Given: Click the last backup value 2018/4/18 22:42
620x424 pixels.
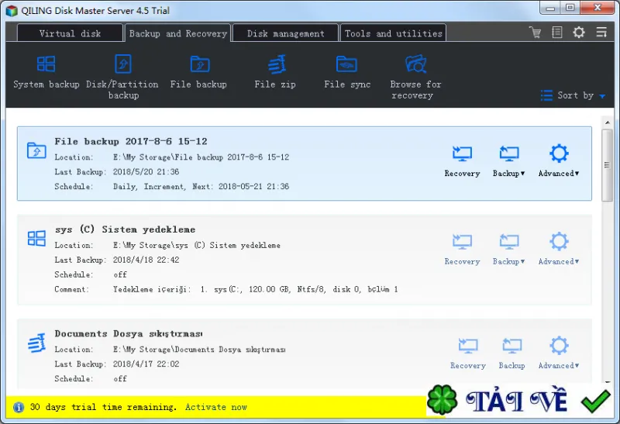Looking at the screenshot, I should tap(146, 260).
